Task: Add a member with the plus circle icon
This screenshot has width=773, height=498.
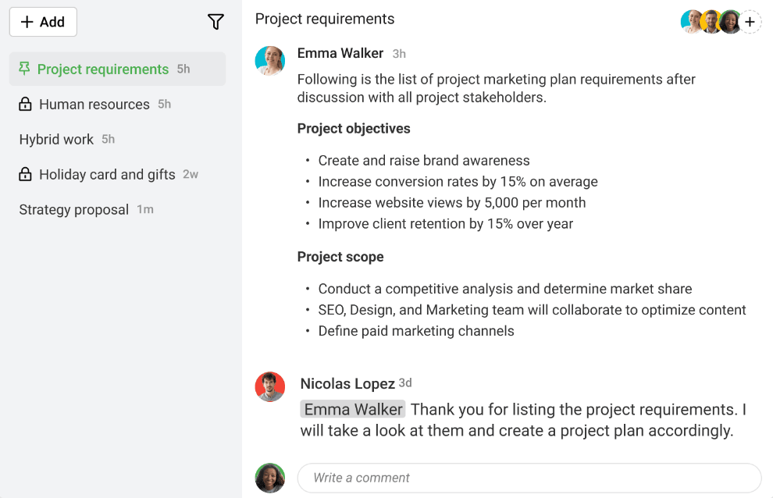Action: click(750, 22)
